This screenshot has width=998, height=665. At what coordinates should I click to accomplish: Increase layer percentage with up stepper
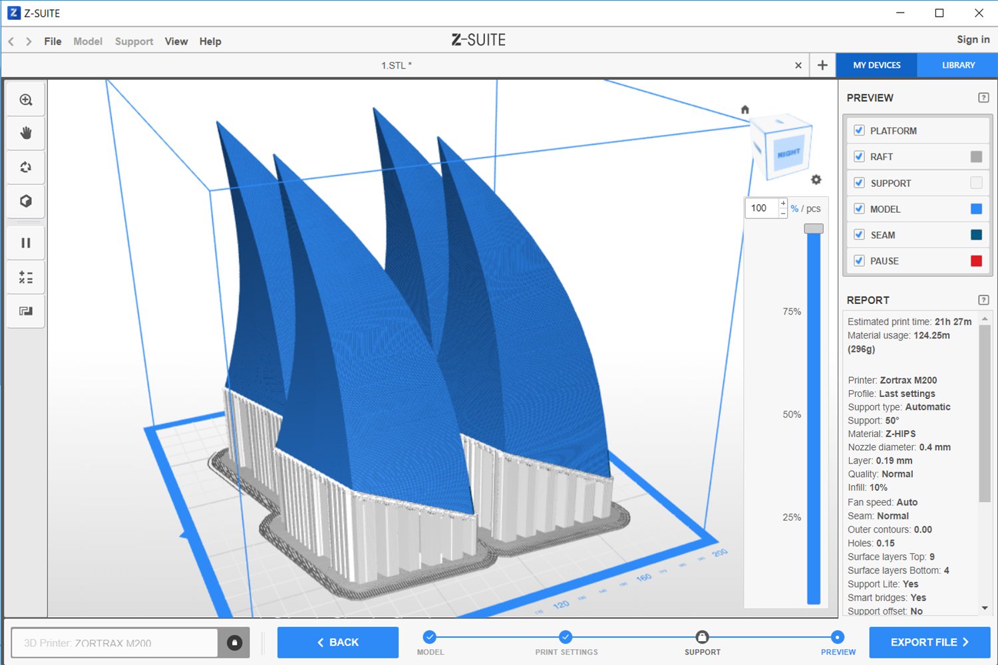(x=783, y=203)
